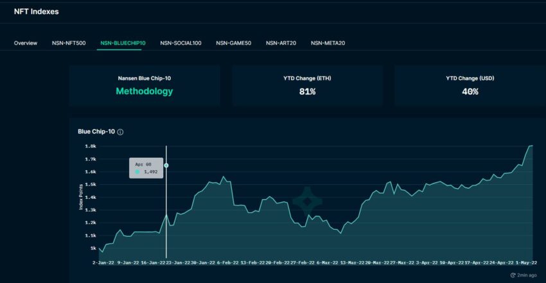Click the 2-Jan-22 axis label
The height and width of the screenshot is (283, 546).
pos(103,263)
